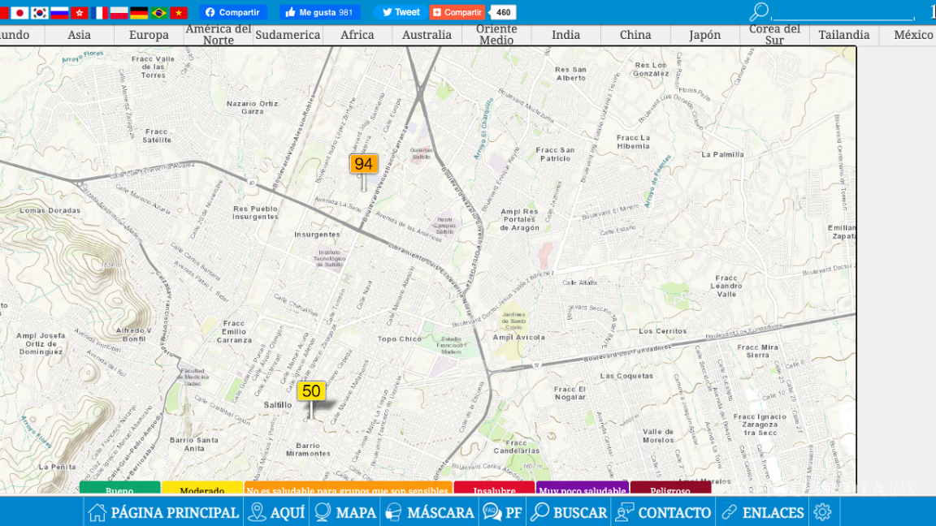Click the yellow Moderado legend swatch
The height and width of the screenshot is (526, 936).
(202, 489)
